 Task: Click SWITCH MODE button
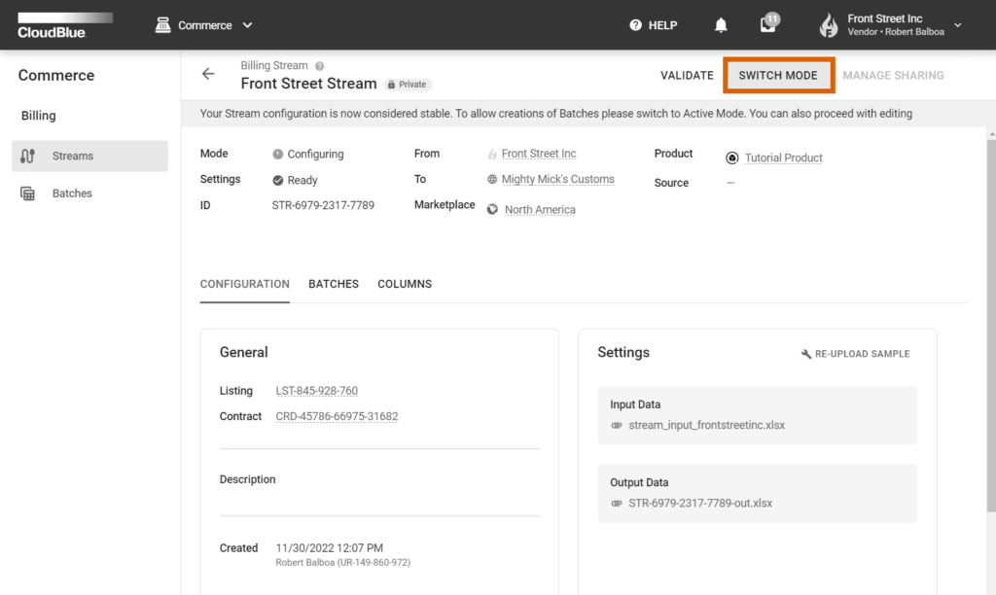(778, 76)
